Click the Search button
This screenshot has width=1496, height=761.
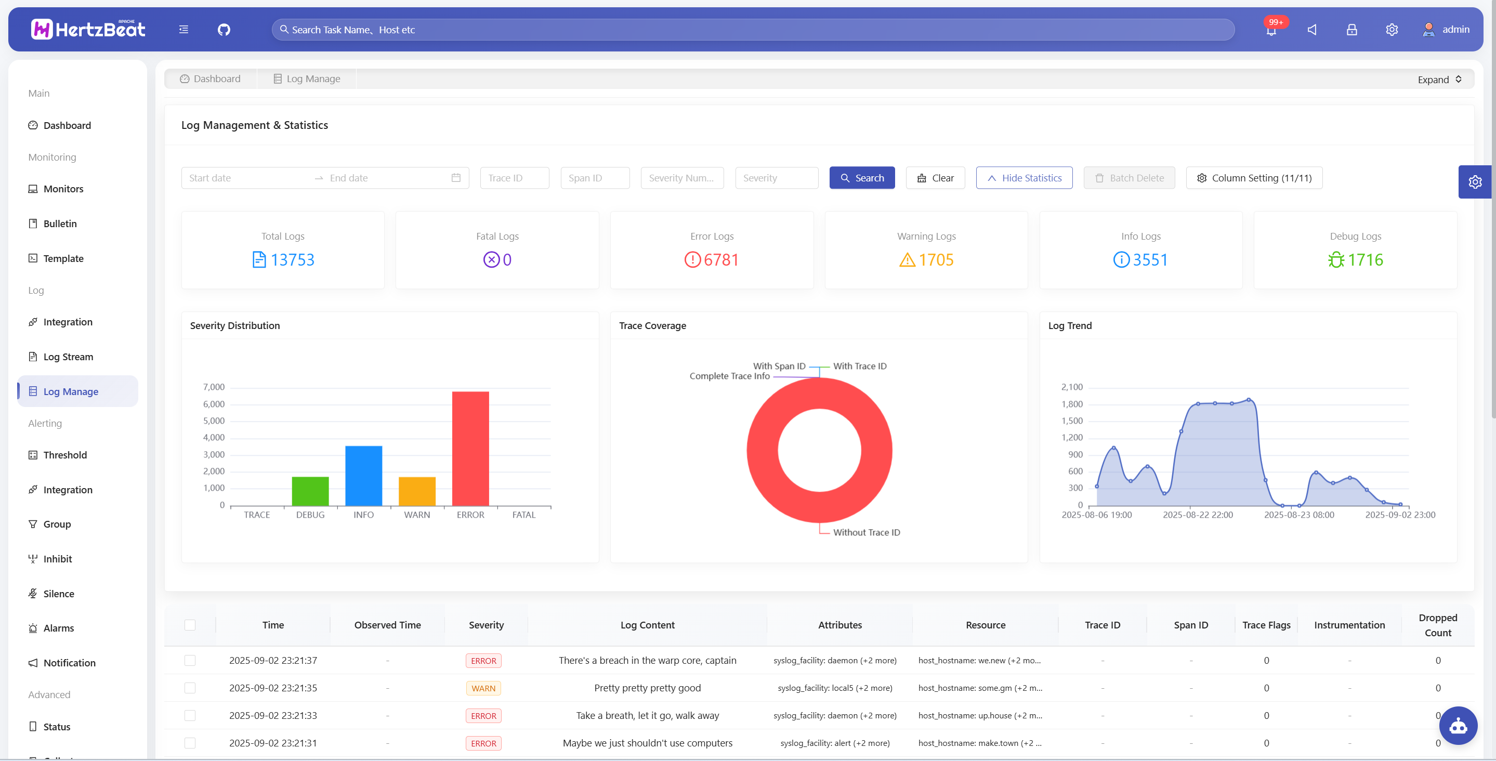(x=862, y=178)
